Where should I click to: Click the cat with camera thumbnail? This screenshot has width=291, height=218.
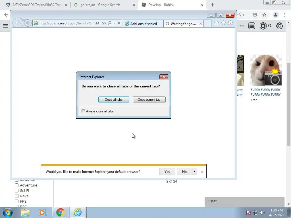point(266,70)
